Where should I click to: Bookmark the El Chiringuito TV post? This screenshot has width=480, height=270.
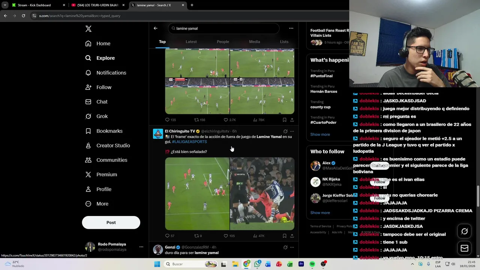284,236
